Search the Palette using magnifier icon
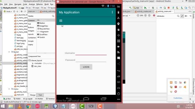Screen dimensions: 195x109 (x=53, y=16)
